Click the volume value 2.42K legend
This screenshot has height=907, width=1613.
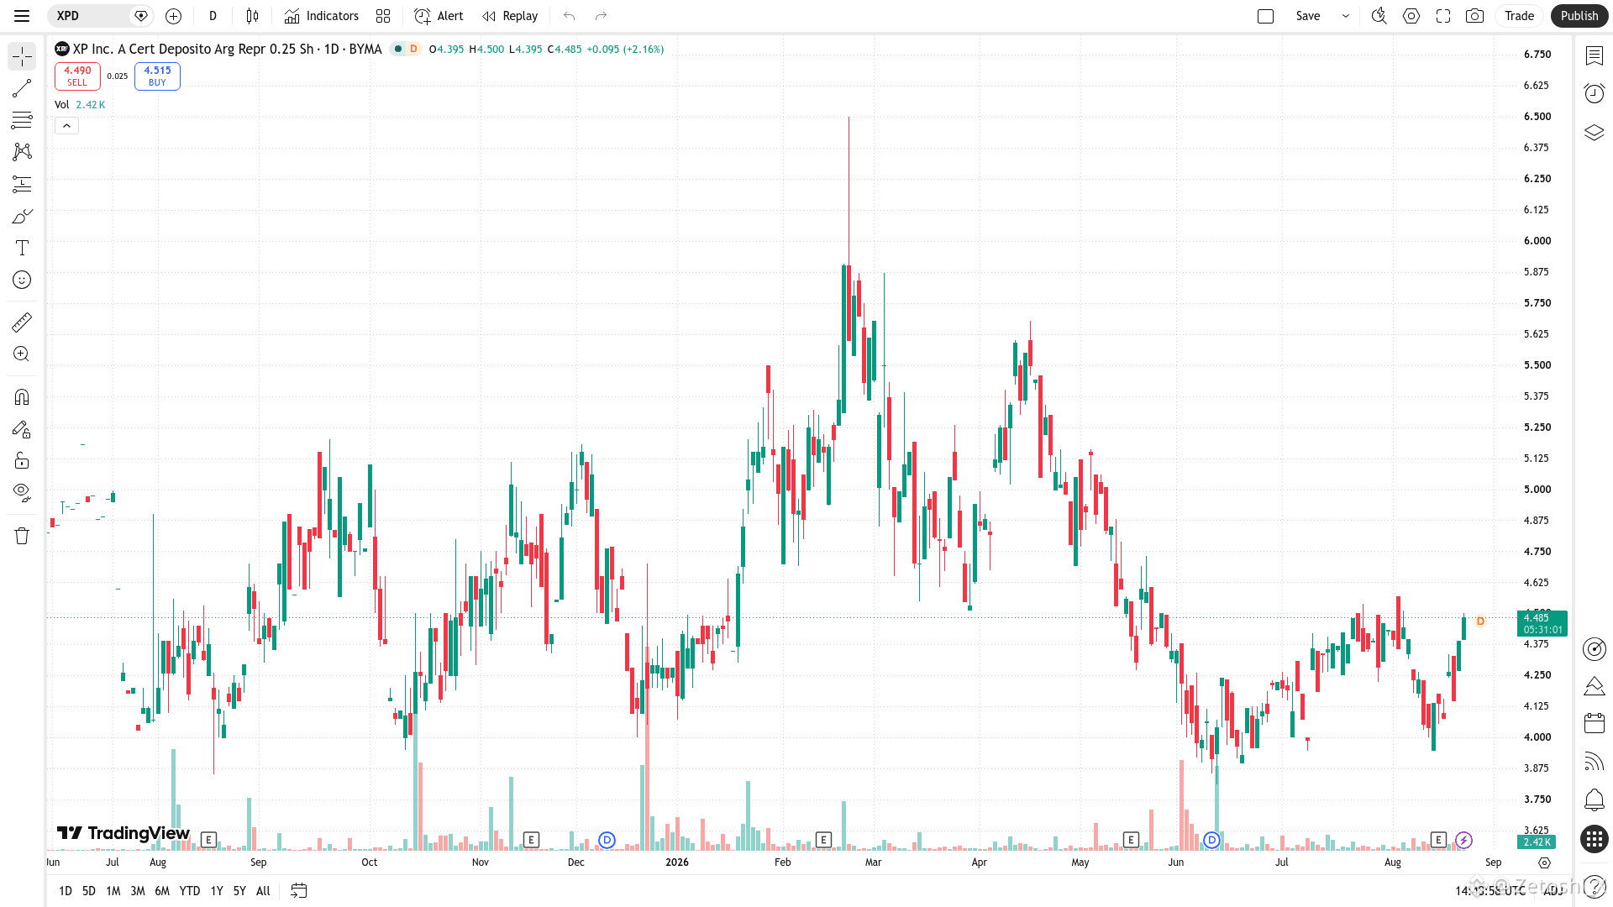(x=90, y=105)
